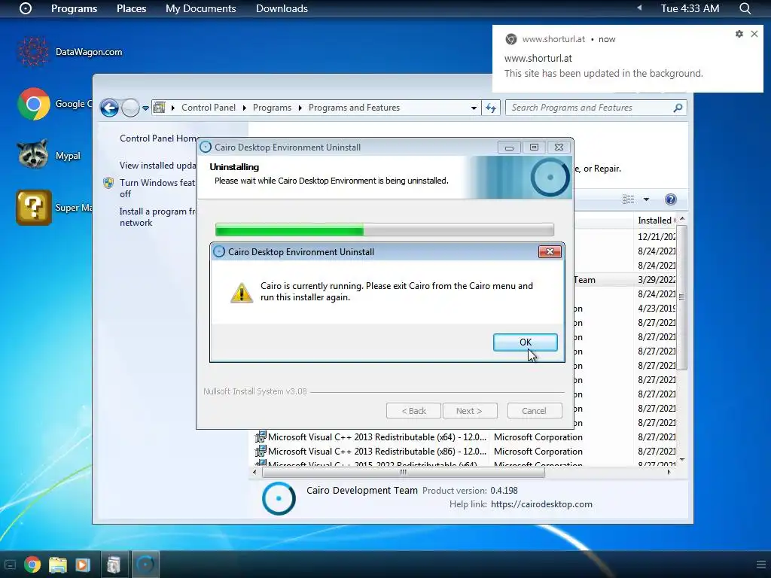
Task: Click the Back arrow in Control Panel
Action: [x=109, y=108]
